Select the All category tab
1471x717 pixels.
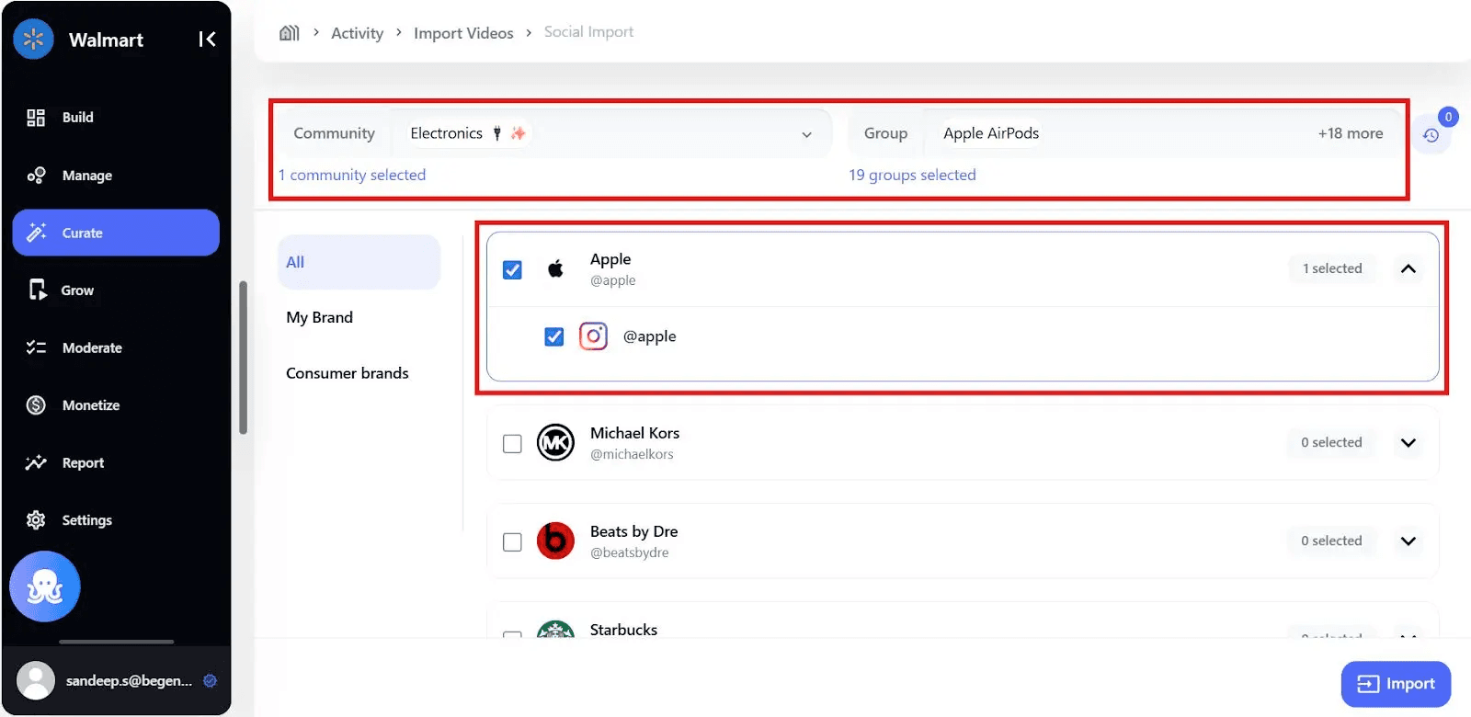point(359,262)
